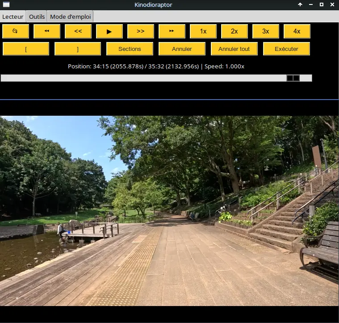The image size is (339, 323).
Task: Click the Exécuter button
Action: point(286,49)
